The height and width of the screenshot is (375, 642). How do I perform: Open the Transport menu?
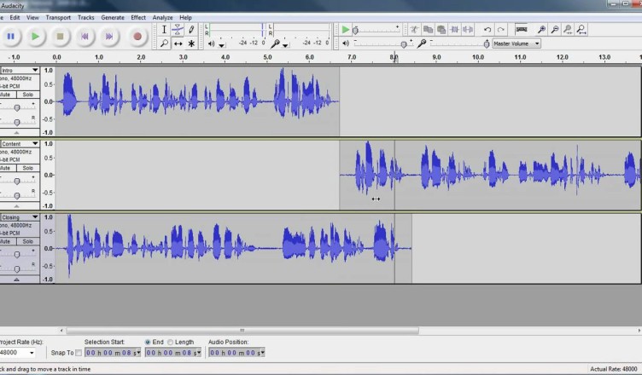[58, 18]
